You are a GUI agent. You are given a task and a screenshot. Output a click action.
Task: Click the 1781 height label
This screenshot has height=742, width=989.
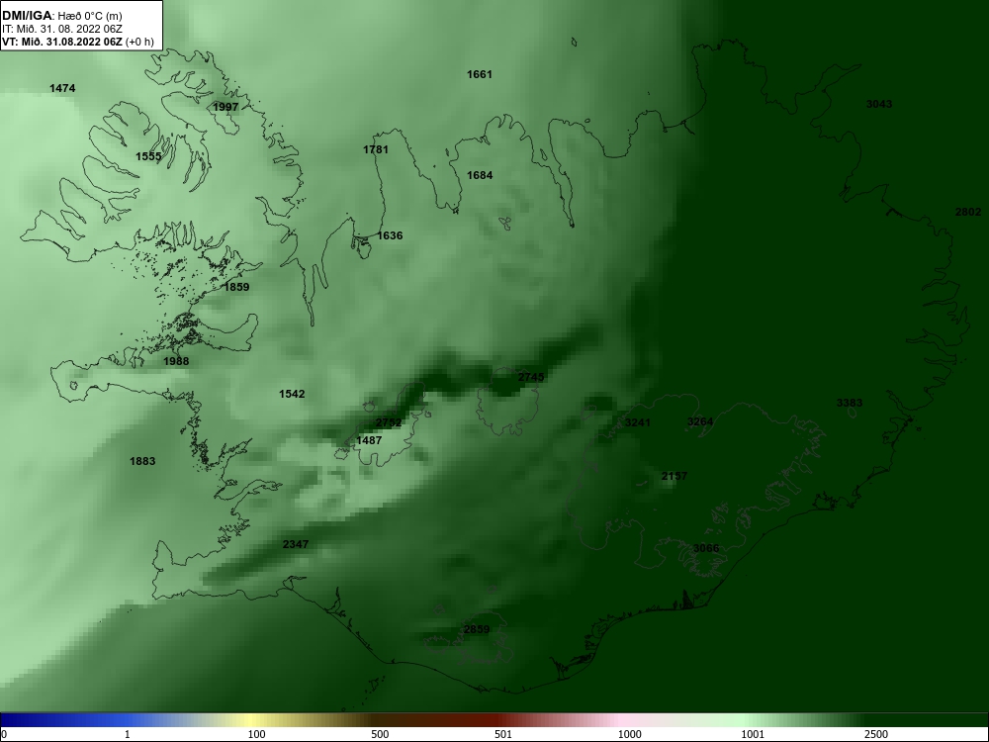pyautogui.click(x=376, y=149)
